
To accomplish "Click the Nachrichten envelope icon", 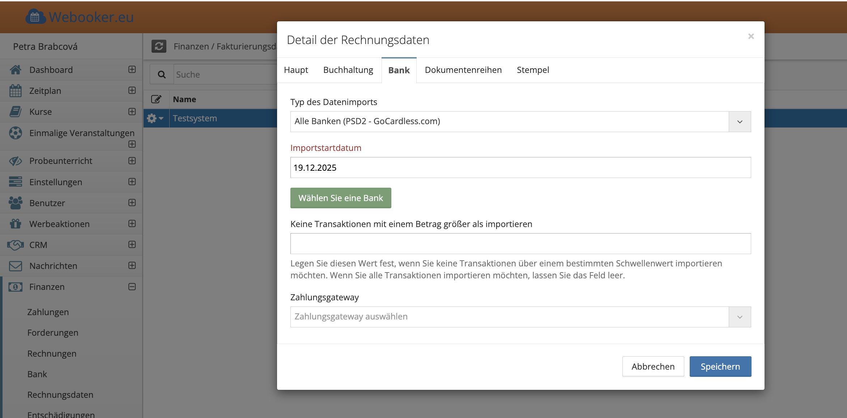I will (x=16, y=266).
